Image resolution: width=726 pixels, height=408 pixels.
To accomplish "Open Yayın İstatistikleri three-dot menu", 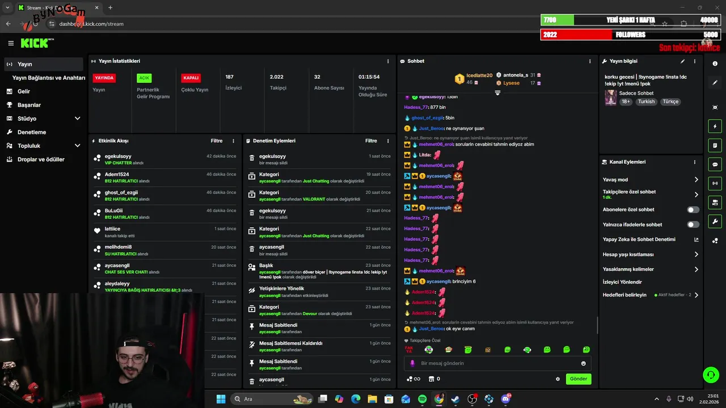I will (x=388, y=61).
